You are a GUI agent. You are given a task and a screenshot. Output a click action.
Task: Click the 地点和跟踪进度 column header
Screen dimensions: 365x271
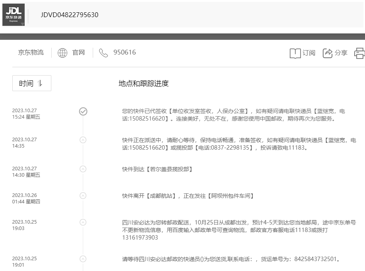coord(143,83)
